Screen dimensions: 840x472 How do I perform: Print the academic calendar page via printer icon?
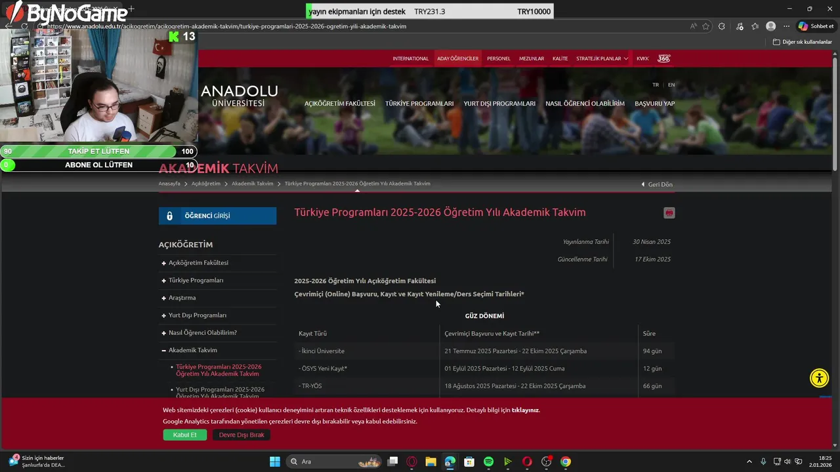[x=669, y=213]
